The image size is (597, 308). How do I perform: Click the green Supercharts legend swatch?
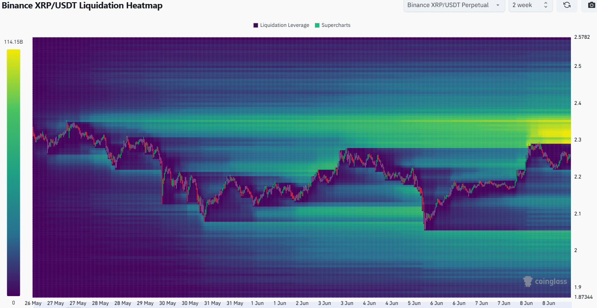pos(317,25)
